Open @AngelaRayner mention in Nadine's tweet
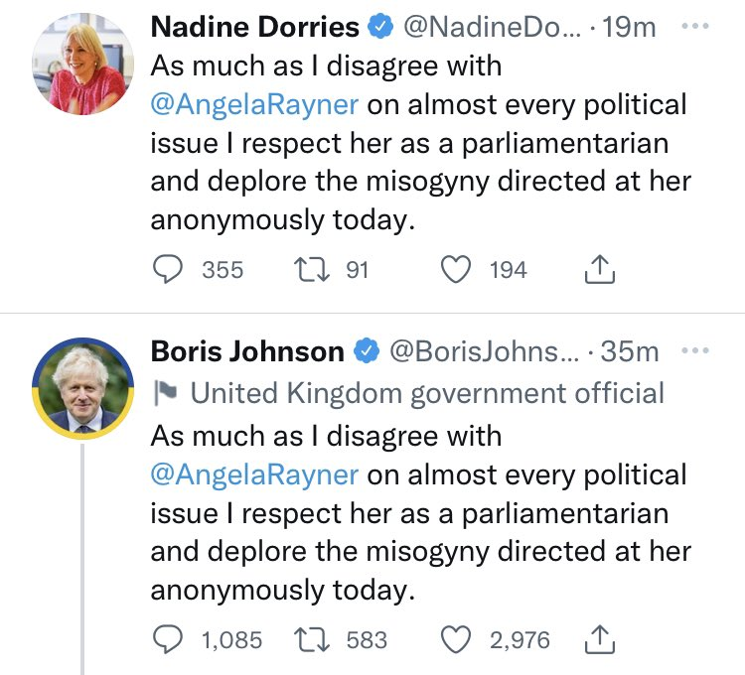The width and height of the screenshot is (745, 675). 254,102
